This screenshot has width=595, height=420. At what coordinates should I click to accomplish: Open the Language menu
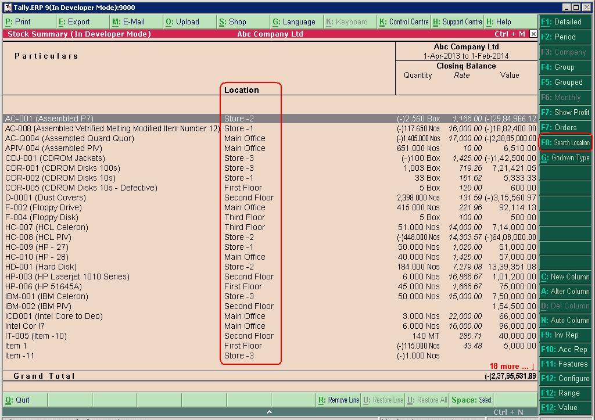pos(295,21)
